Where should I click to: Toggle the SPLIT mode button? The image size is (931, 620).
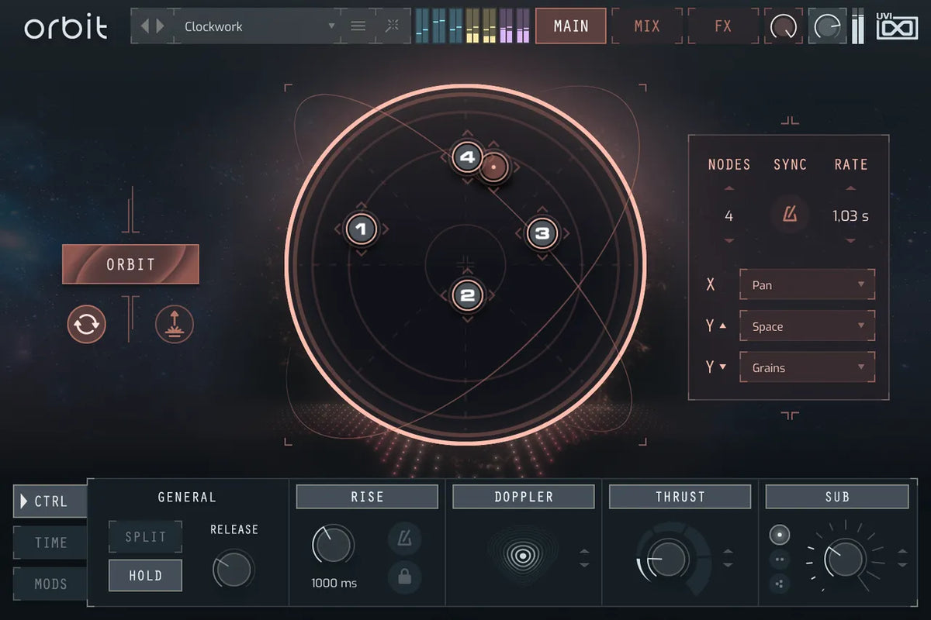click(x=145, y=536)
